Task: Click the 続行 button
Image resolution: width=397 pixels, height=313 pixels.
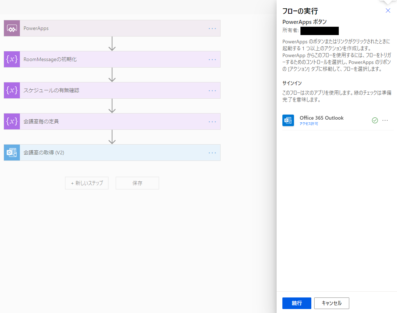Action: [296, 303]
